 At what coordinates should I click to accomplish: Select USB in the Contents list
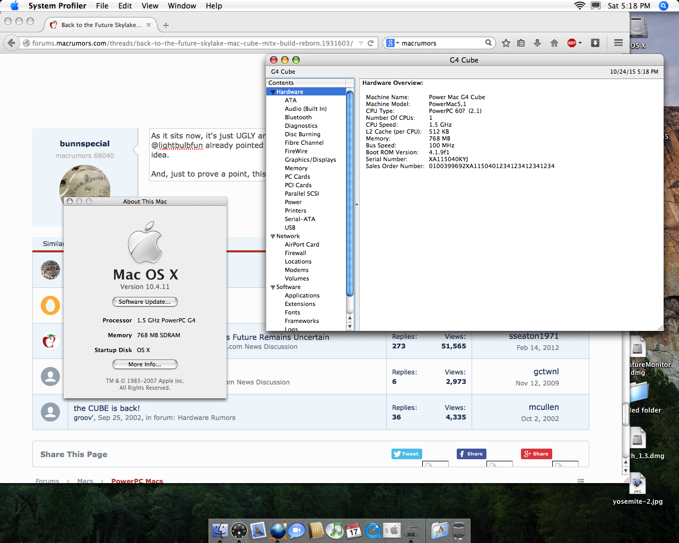pyautogui.click(x=290, y=227)
